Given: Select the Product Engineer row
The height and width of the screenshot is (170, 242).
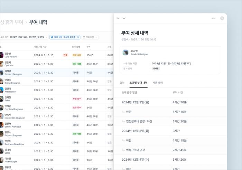Looking at the screenshot, I should pyautogui.click(x=57, y=134).
